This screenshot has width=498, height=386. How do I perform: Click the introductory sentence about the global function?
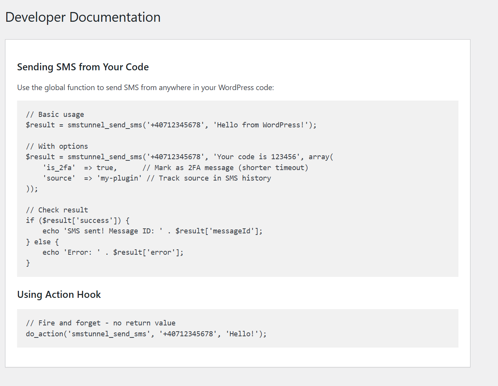pyautogui.click(x=145, y=87)
